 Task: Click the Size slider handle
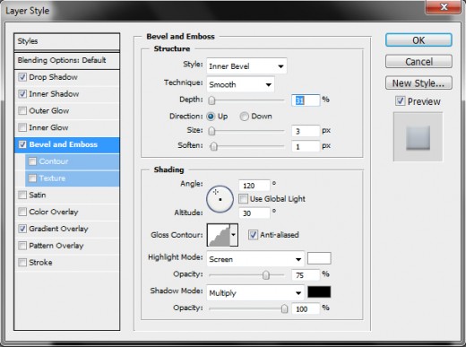[x=211, y=131]
